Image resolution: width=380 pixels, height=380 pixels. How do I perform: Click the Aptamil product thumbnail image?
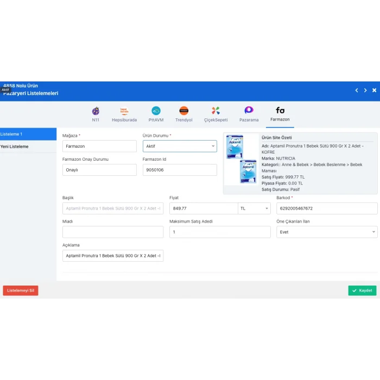(x=241, y=159)
